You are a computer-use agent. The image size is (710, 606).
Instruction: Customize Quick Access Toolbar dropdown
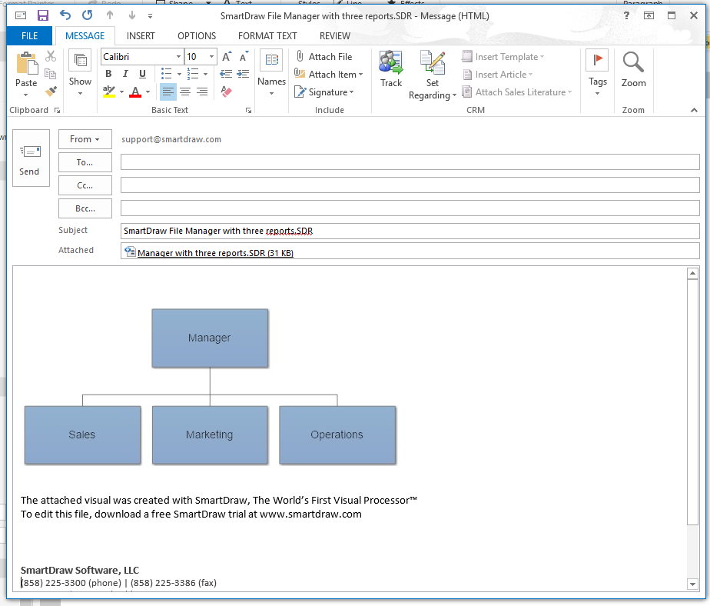(x=150, y=16)
